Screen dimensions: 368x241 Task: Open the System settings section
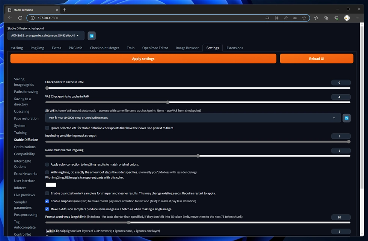coord(20,125)
